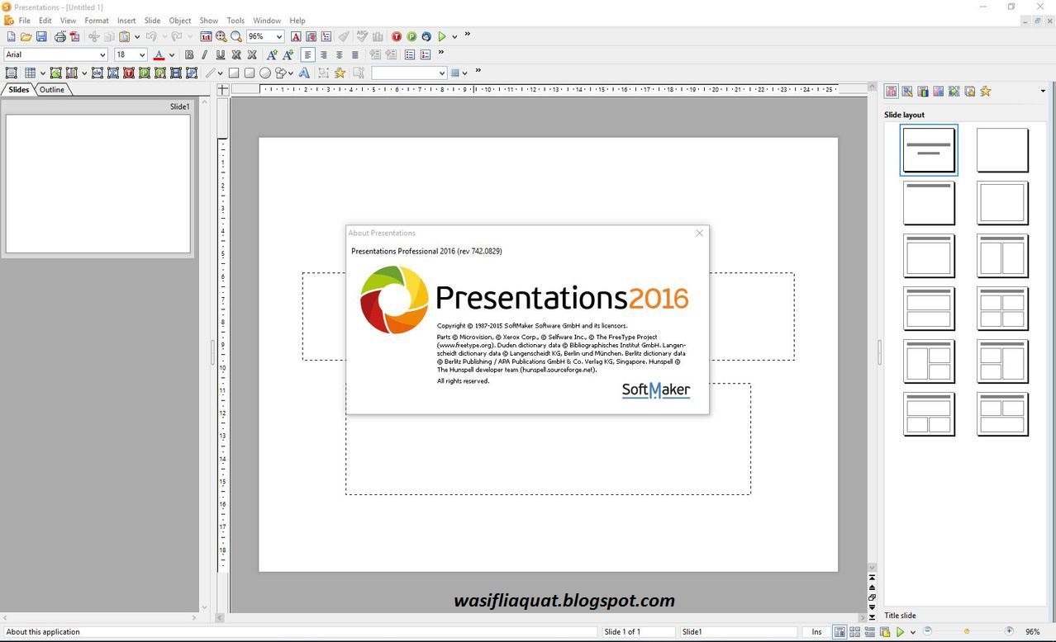Launch the red TextMaker icon in the toolbar
The width and height of the screenshot is (1056, 642).
click(x=397, y=36)
